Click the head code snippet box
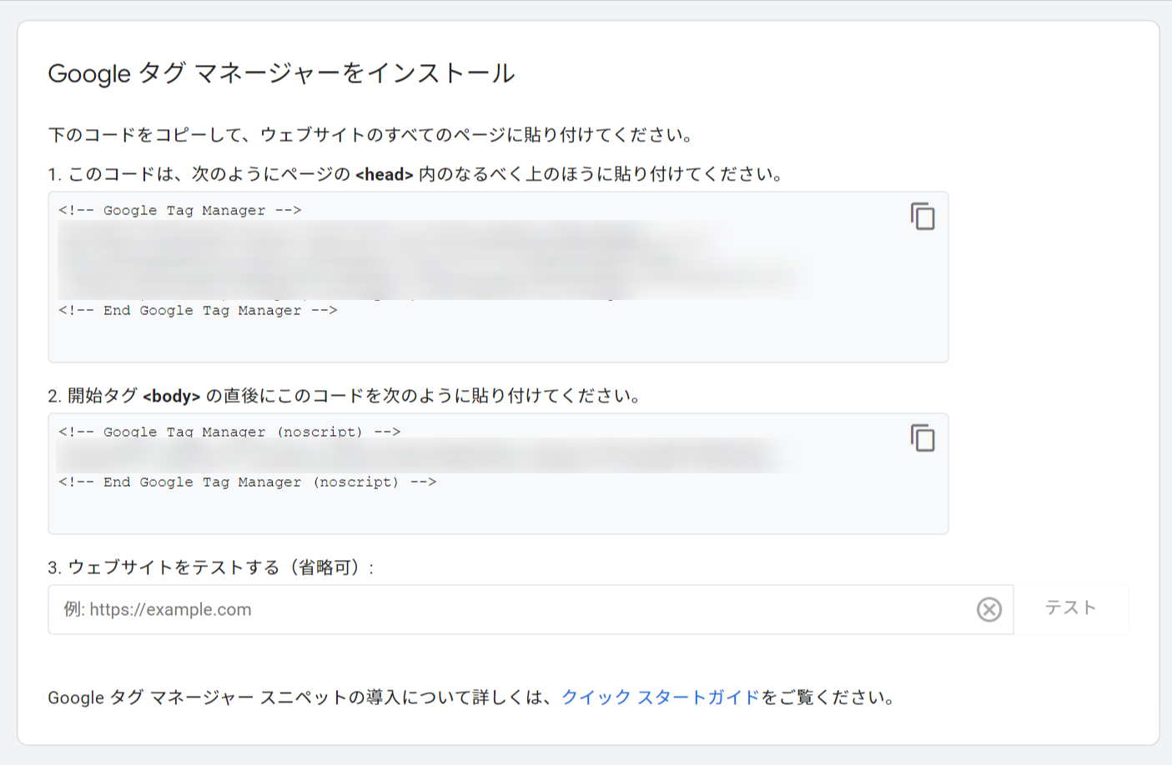The height and width of the screenshot is (765, 1172). [498, 277]
